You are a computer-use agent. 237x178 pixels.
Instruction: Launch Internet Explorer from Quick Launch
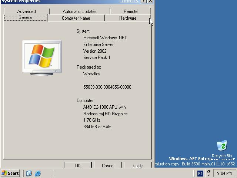(x=38, y=173)
